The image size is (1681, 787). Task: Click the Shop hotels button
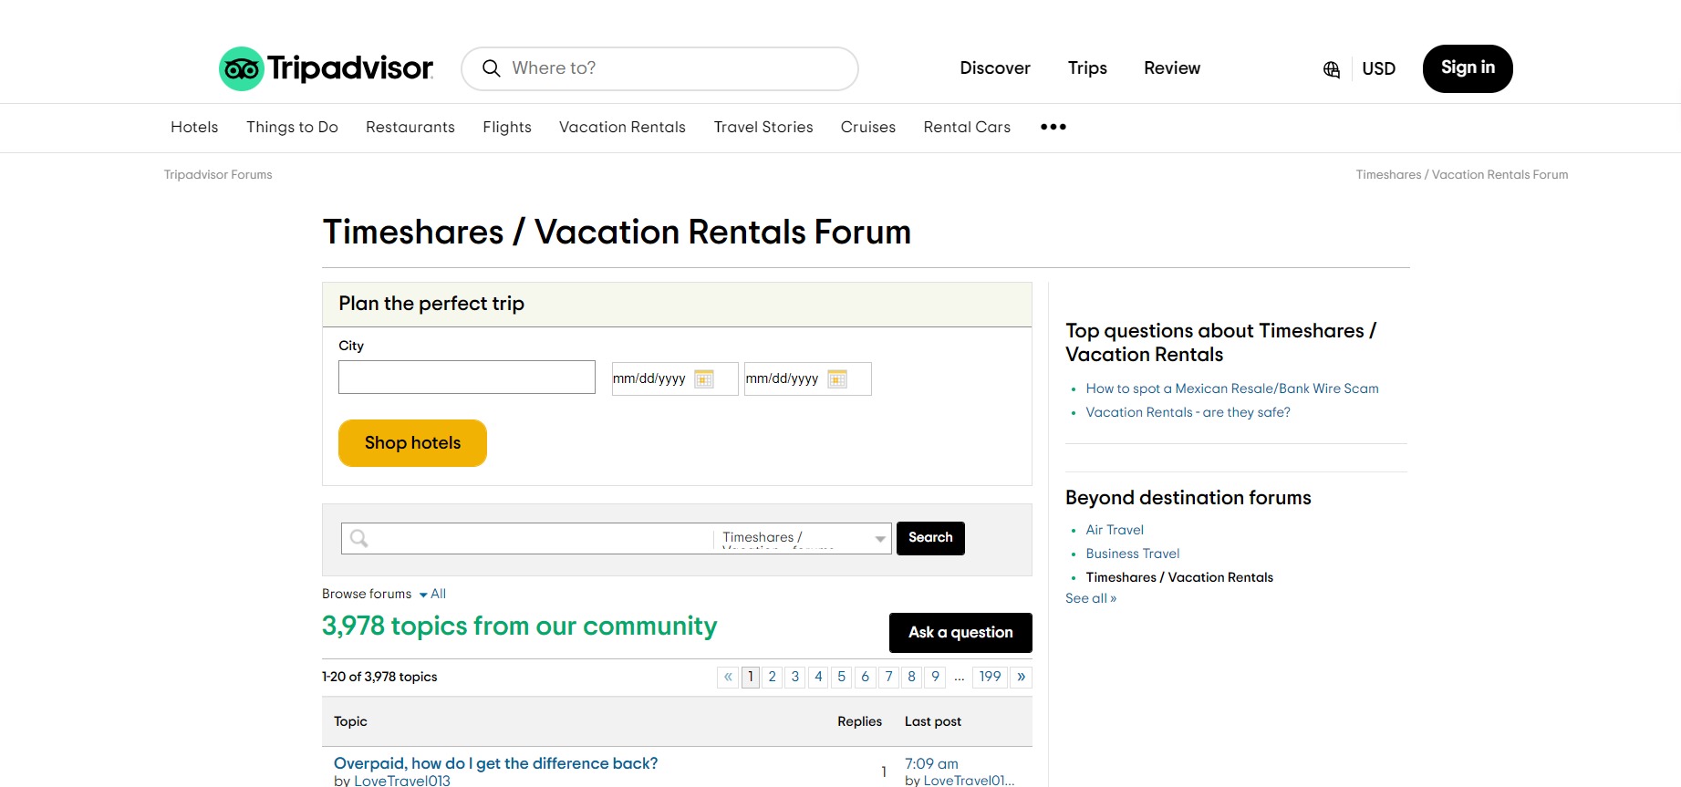412,443
